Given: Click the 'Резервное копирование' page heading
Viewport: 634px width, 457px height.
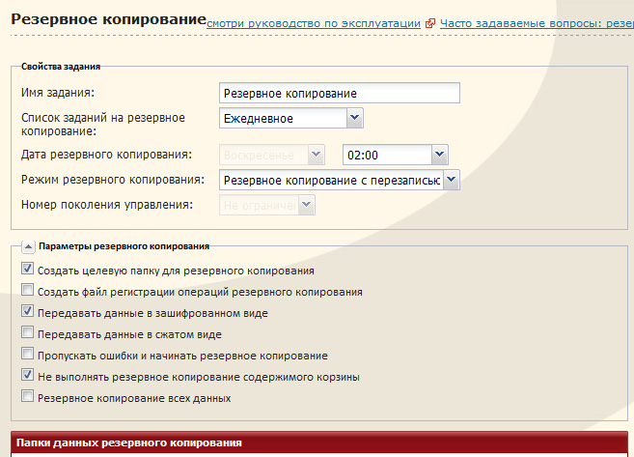Looking at the screenshot, I should [107, 19].
